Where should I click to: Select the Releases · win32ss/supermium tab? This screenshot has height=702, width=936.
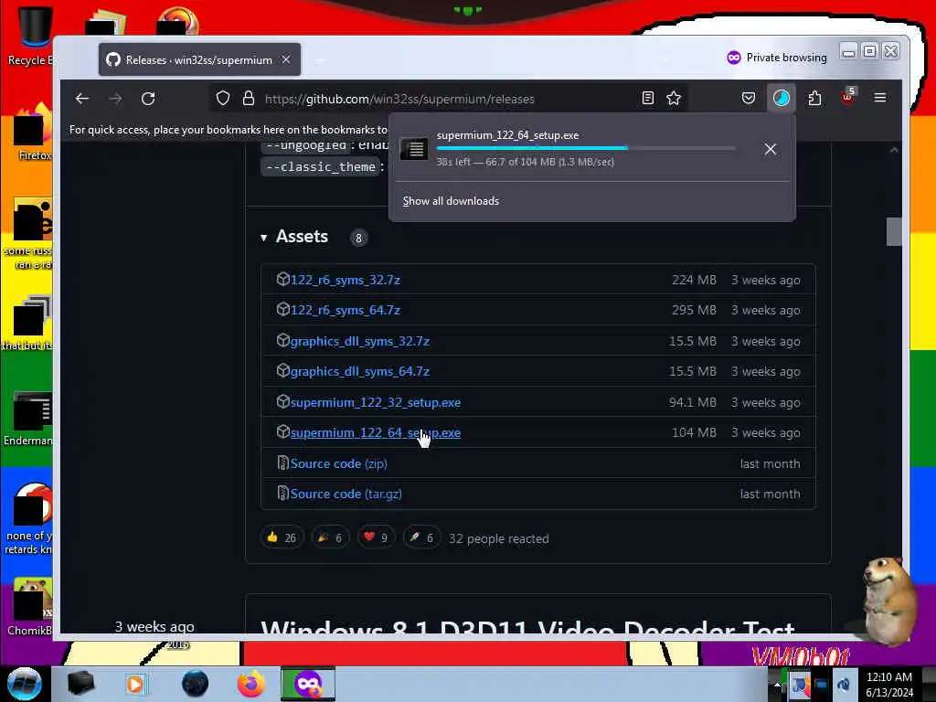(198, 59)
